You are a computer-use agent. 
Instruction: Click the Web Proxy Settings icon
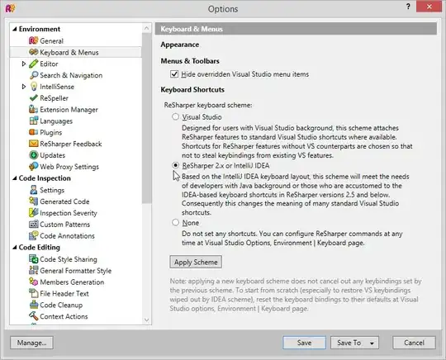coord(34,166)
